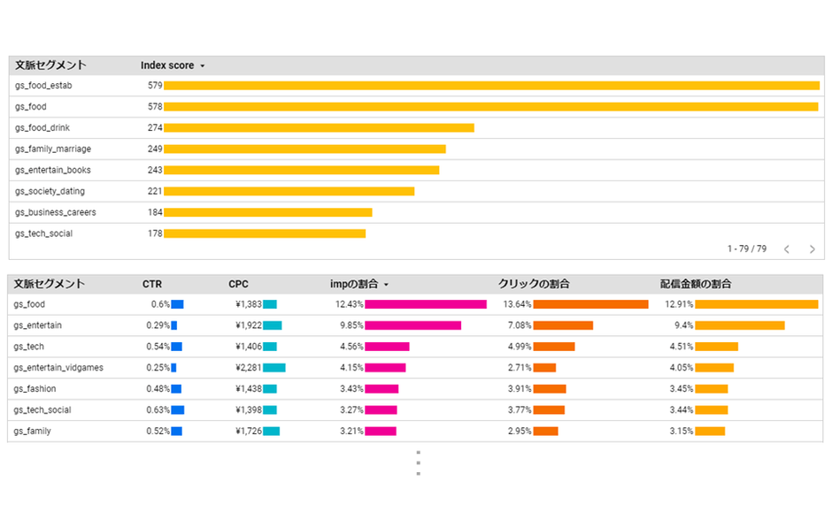Click the yellow bar for gs_entertain_books
Viewport: 832px width, 520px height.
pos(301,170)
